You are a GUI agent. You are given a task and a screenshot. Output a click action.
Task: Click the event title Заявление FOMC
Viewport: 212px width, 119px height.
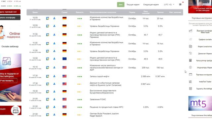pos(98,99)
